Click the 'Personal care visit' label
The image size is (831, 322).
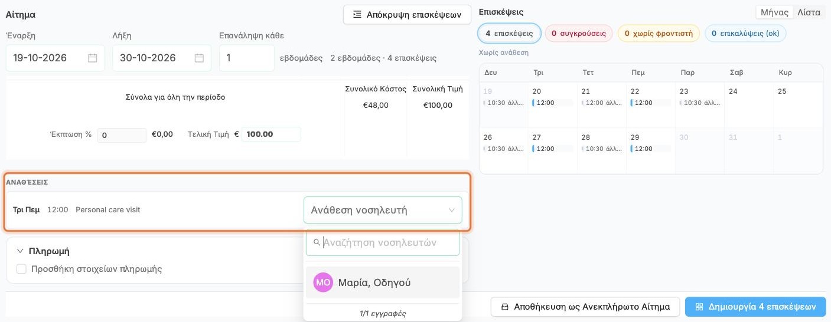click(108, 210)
